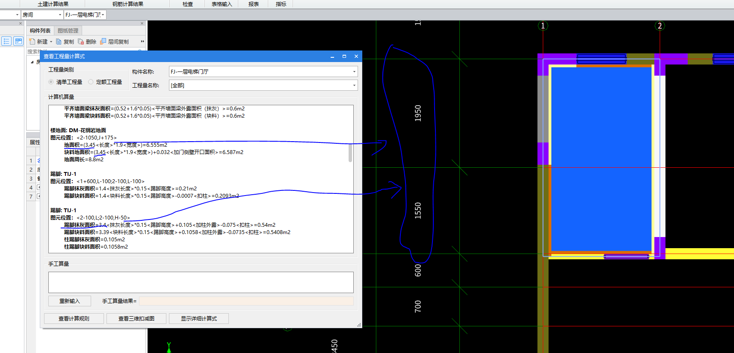Click the 查看计算规则 button
This screenshot has height=353, width=734.
74,319
